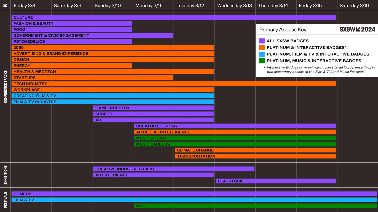Select the Creator Economy track bar
The width and height of the screenshot is (378, 212).
[x=235, y=126]
